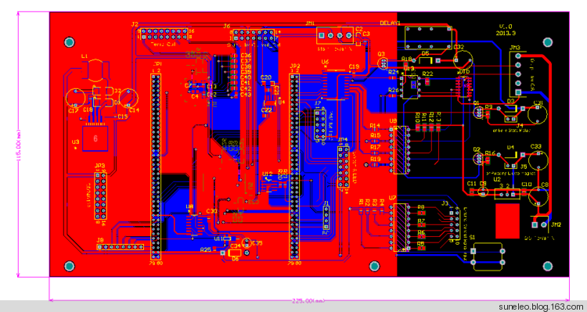Select capacitor label C17
Viewport: 587px width, 312px height.
pyautogui.click(x=73, y=111)
